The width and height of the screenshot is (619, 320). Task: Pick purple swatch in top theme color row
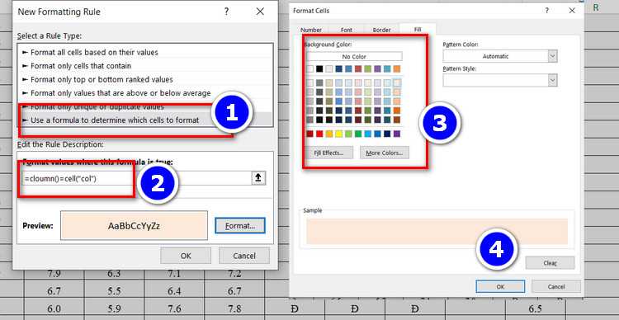377,68
